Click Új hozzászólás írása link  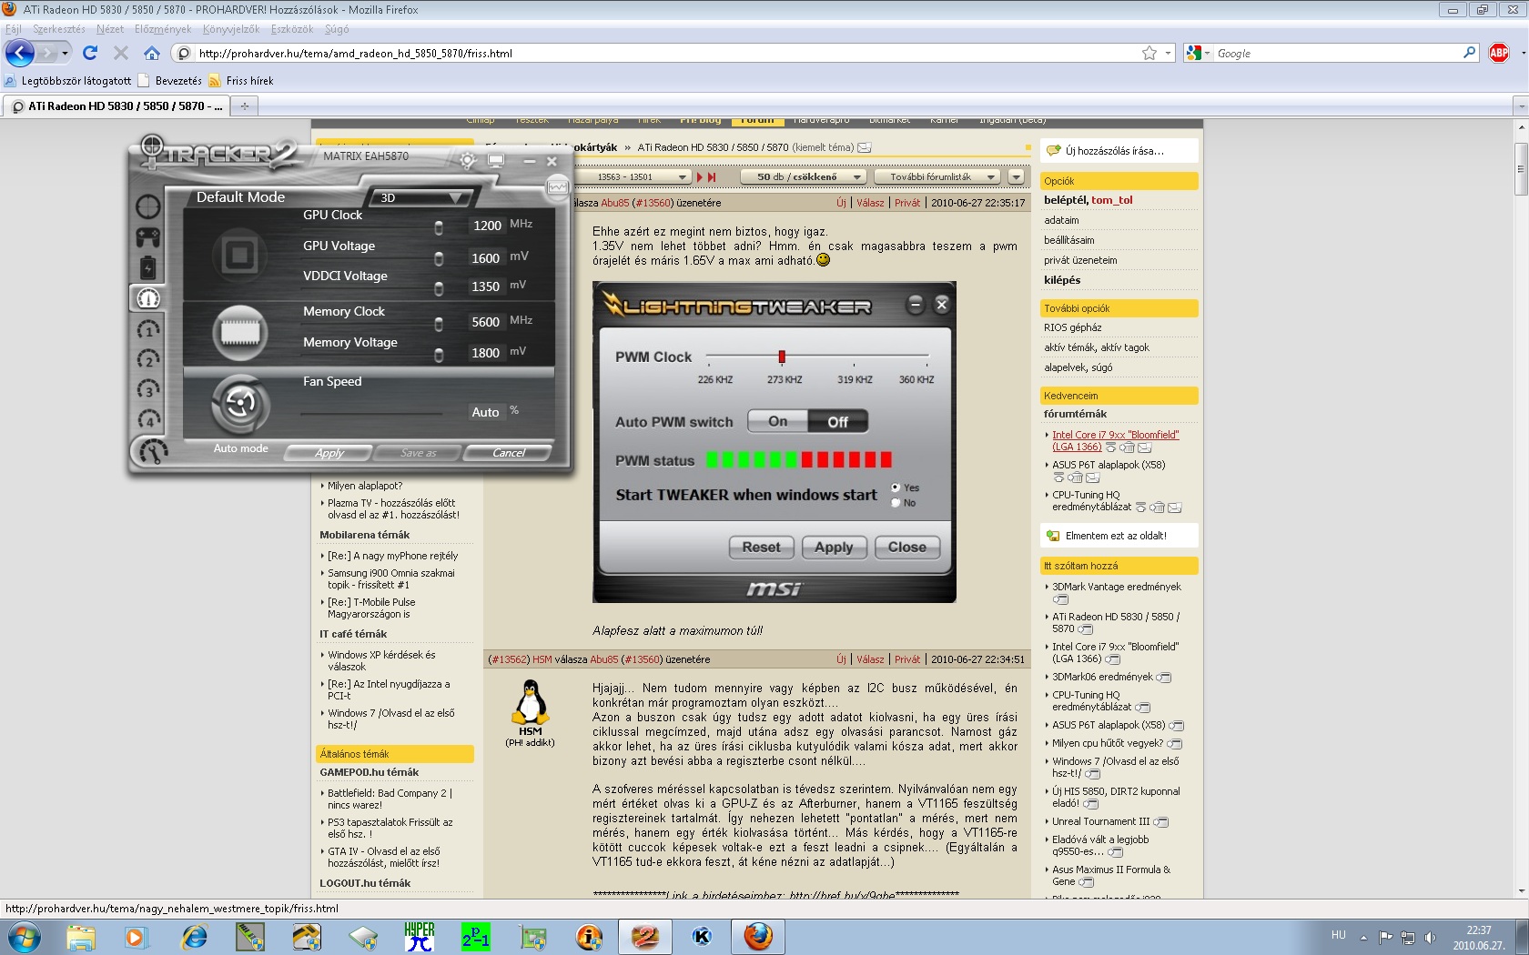pos(1115,151)
